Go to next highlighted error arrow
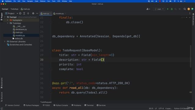Screen dimensions: 195x110 pyautogui.click(x=190, y=18)
